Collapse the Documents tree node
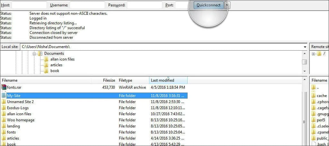 pos(34,53)
